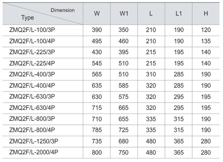Select the ZMQ2F/L-100/4P type cell
This screenshot has width=223, height=162.
click(x=32, y=41)
